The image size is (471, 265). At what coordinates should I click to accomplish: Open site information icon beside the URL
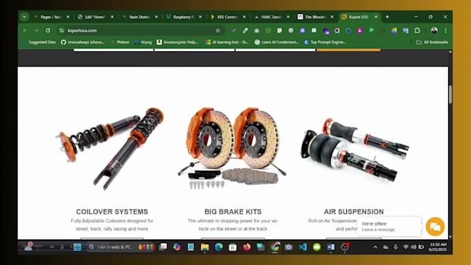point(62,30)
